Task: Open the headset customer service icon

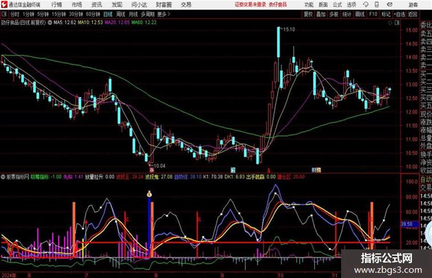Action: (366, 5)
